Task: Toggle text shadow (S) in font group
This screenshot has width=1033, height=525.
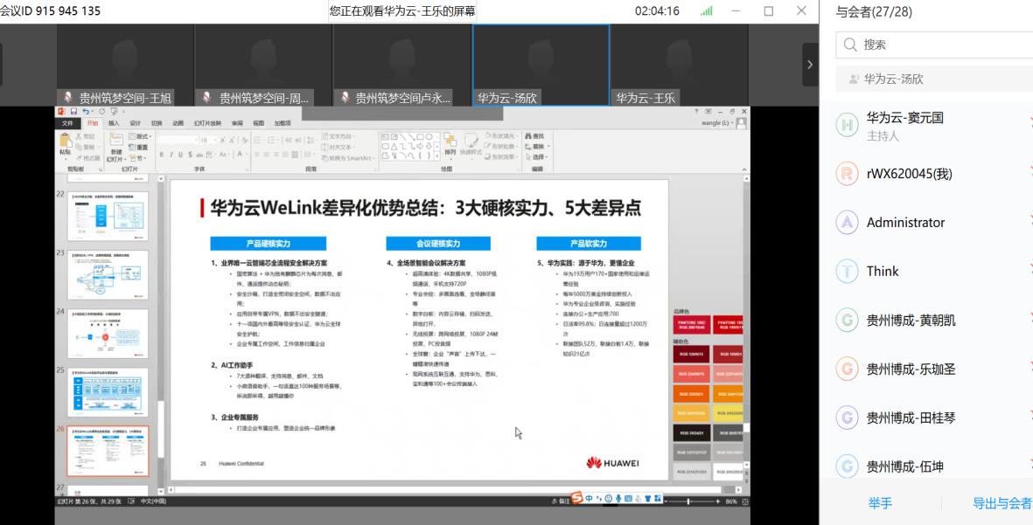Action: point(191,155)
